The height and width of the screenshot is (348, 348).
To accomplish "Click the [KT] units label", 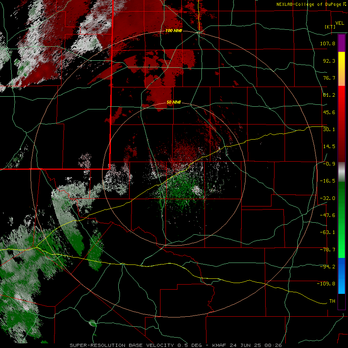I will pyautogui.click(x=330, y=27).
